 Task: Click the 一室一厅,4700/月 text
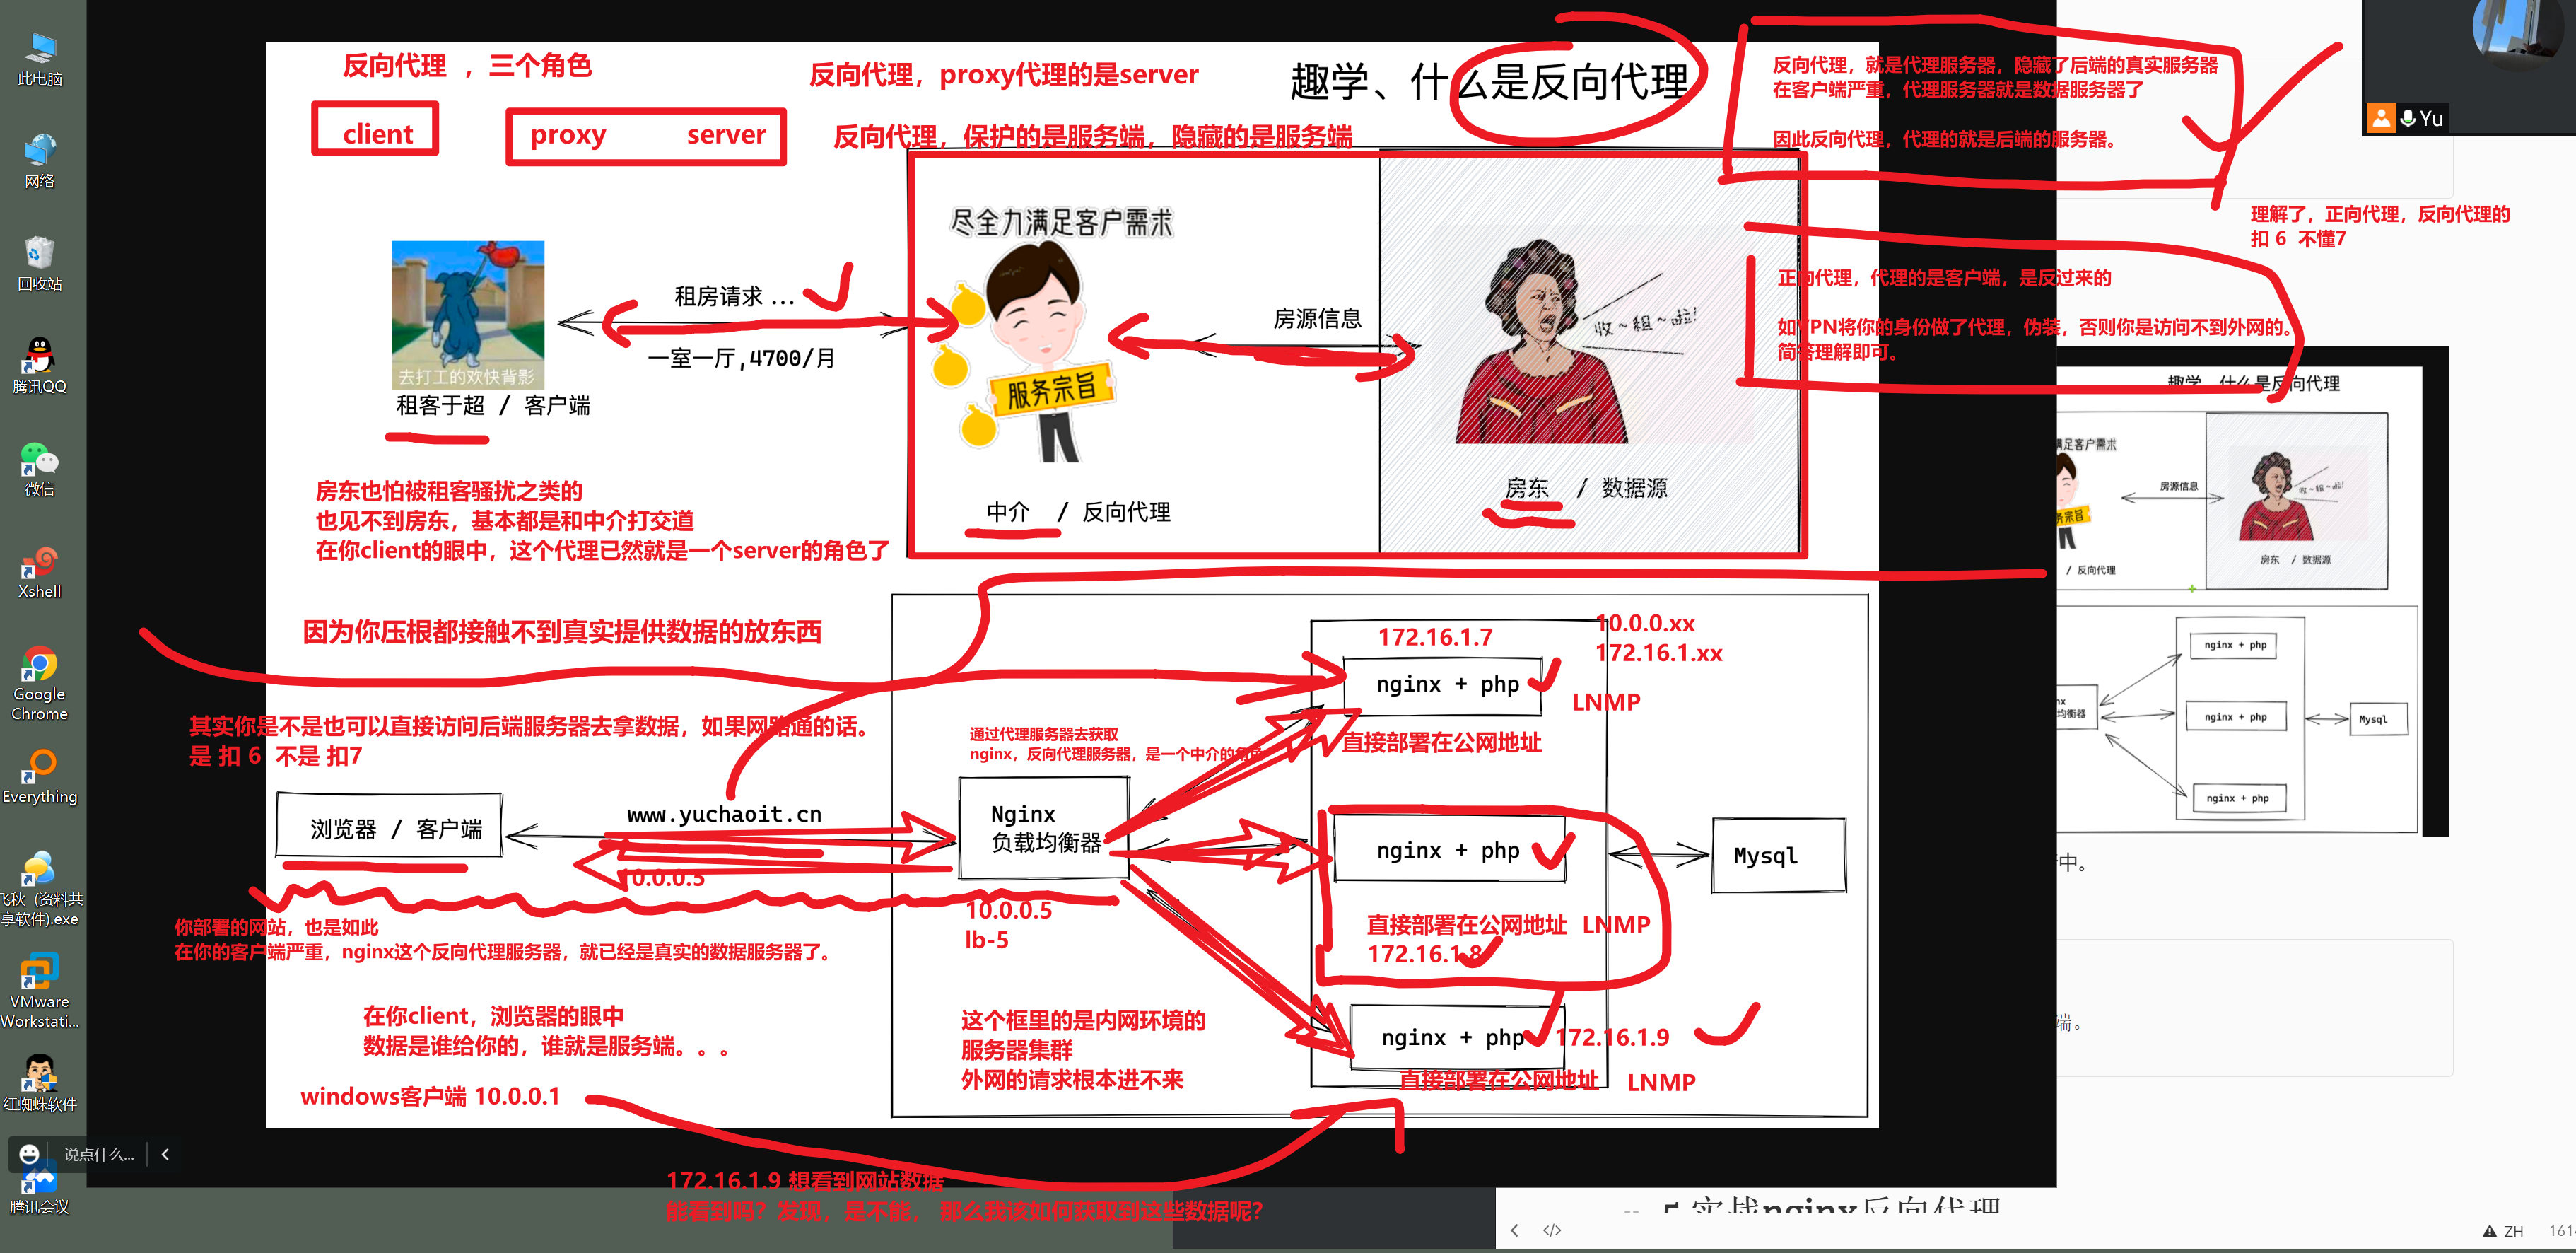(x=741, y=359)
